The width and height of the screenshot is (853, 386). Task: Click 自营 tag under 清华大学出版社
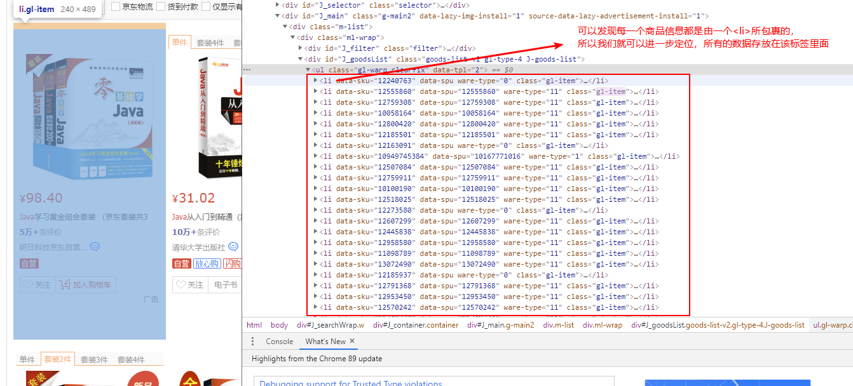[181, 263]
